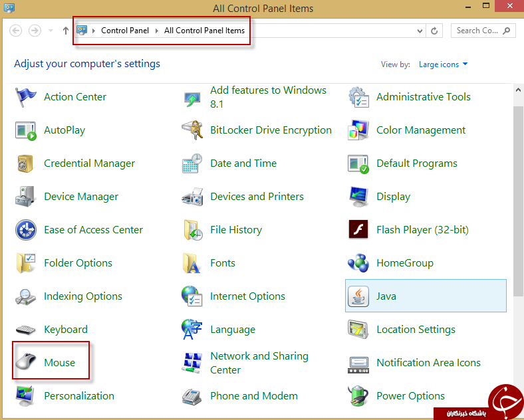Viewport: 524px width, 420px height.
Task: Open the Fonts folder icon
Action: coord(191,263)
